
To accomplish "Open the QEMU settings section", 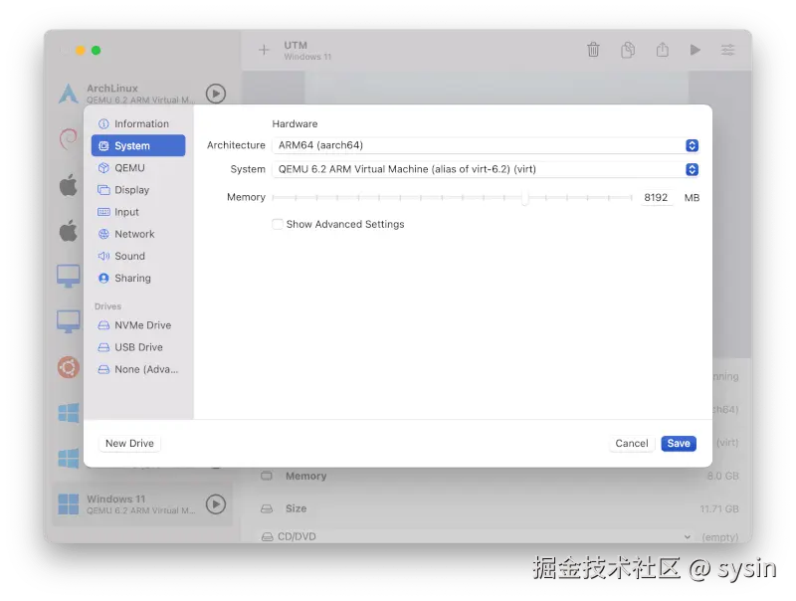I will (138, 168).
